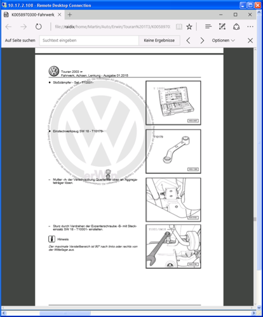Click the T10179 wrench tool illustration
The image size is (263, 317).
click(x=173, y=152)
